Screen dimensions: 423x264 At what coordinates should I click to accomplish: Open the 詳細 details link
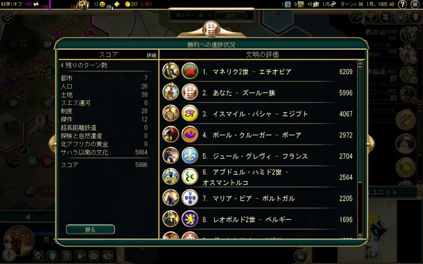coord(151,55)
